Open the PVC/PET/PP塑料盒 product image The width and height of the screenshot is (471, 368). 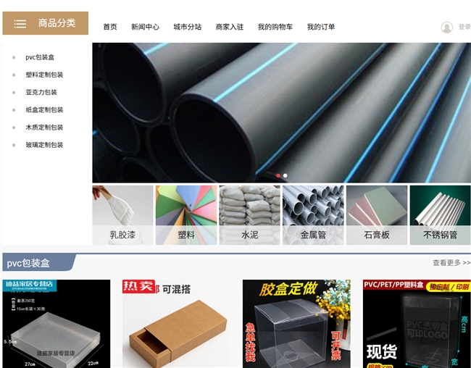click(x=417, y=324)
